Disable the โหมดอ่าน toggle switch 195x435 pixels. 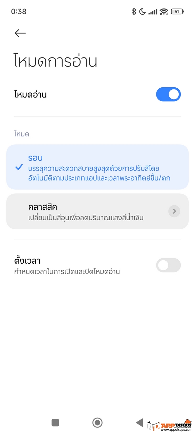168,94
